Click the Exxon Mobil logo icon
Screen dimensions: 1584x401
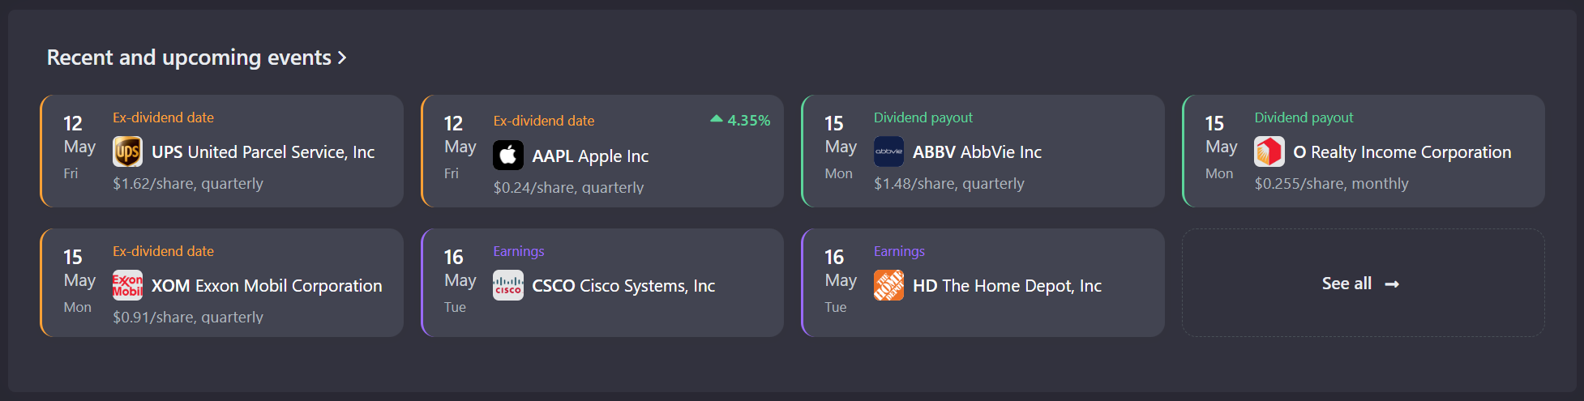click(x=127, y=285)
